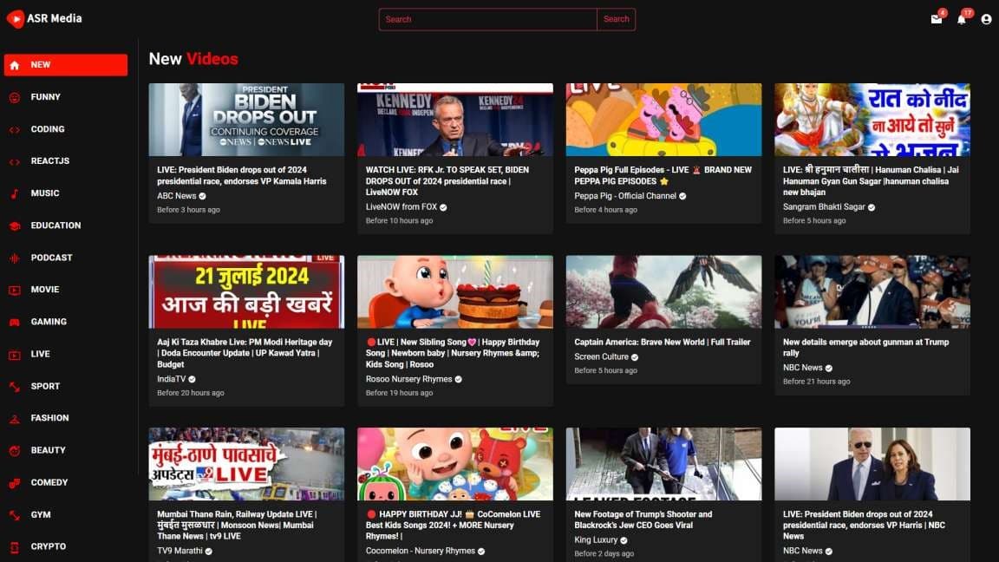Click the live TV icon beside LIVE

pyautogui.click(x=15, y=354)
